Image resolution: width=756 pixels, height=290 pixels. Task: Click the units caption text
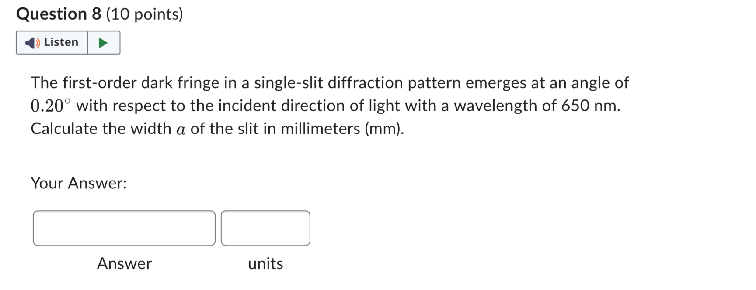(265, 263)
